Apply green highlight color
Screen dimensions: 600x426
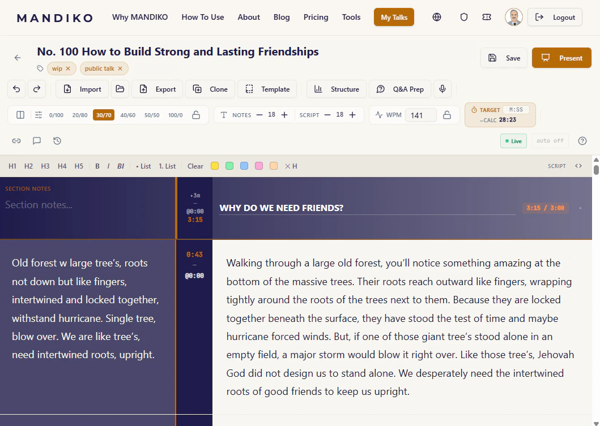(229, 166)
